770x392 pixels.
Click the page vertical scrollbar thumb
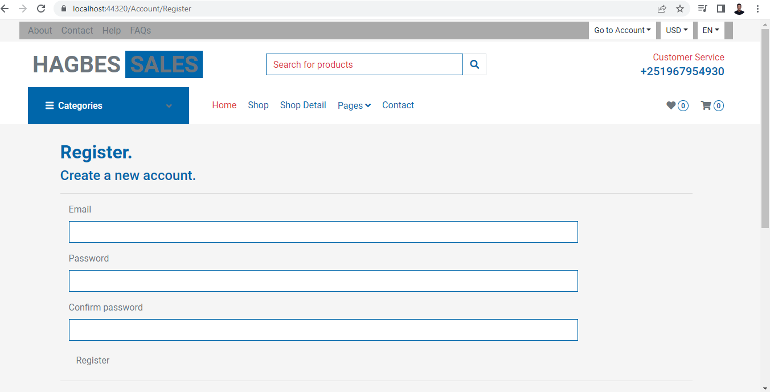(765, 128)
